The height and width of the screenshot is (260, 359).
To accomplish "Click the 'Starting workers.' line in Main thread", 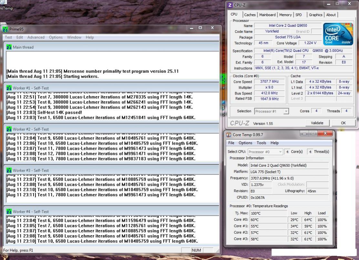I will click(53, 77).
